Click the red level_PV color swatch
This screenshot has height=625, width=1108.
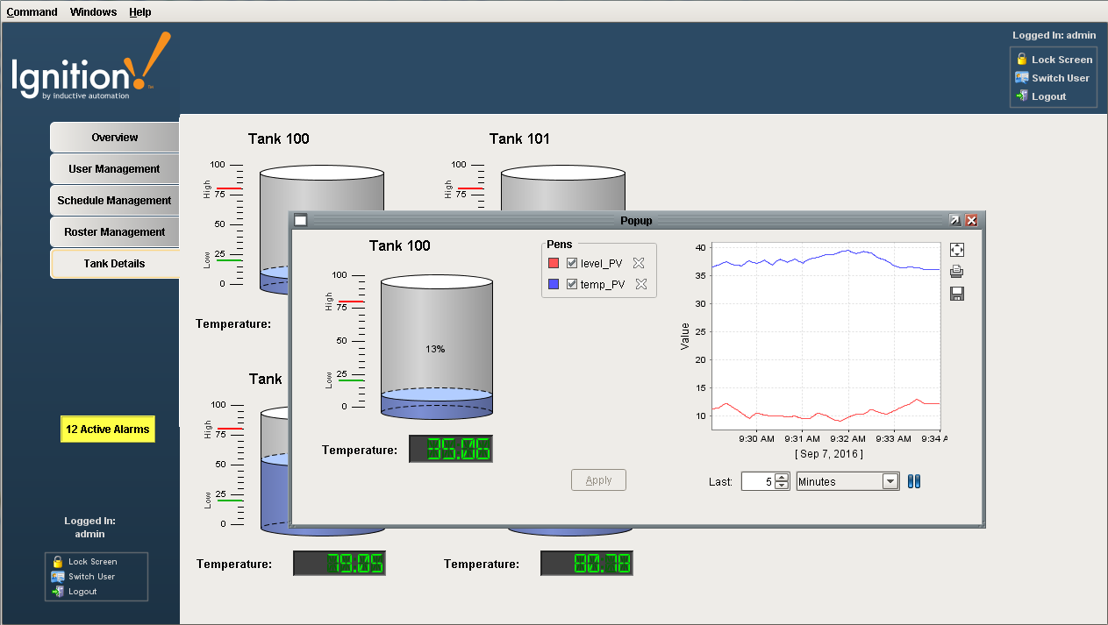(x=554, y=263)
